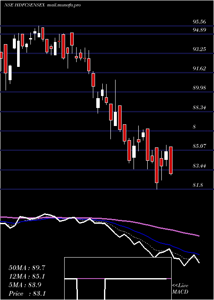Click the Price : 83.1 value
This screenshot has height=300, width=214.
pyautogui.click(x=27, y=294)
